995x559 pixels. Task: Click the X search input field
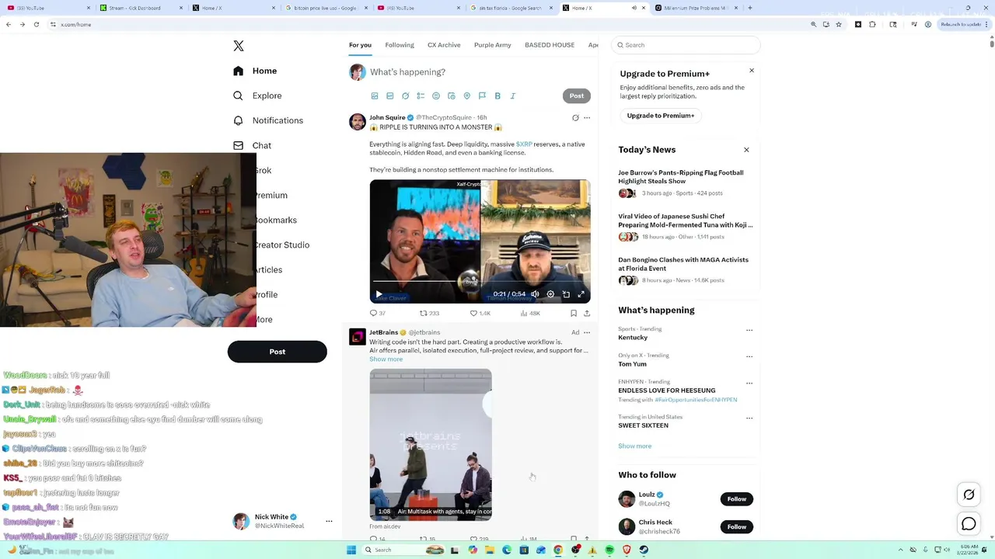point(686,45)
